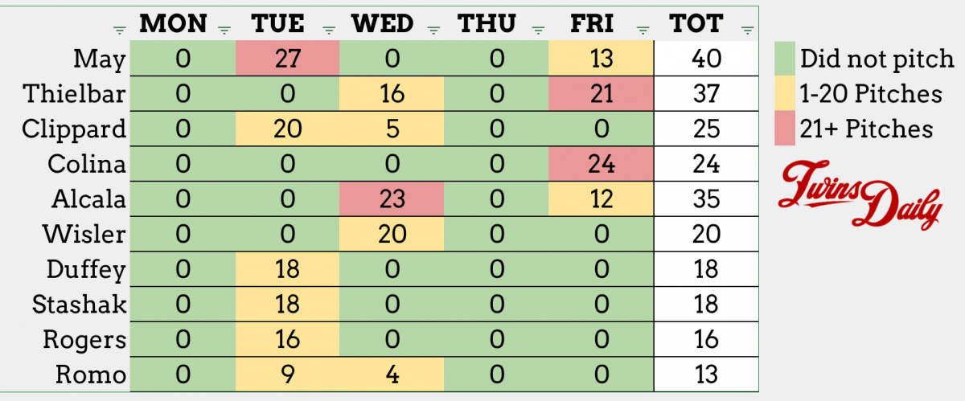Click the FRI column filter icon
Image resolution: width=965 pixels, height=401 pixels.
(643, 31)
